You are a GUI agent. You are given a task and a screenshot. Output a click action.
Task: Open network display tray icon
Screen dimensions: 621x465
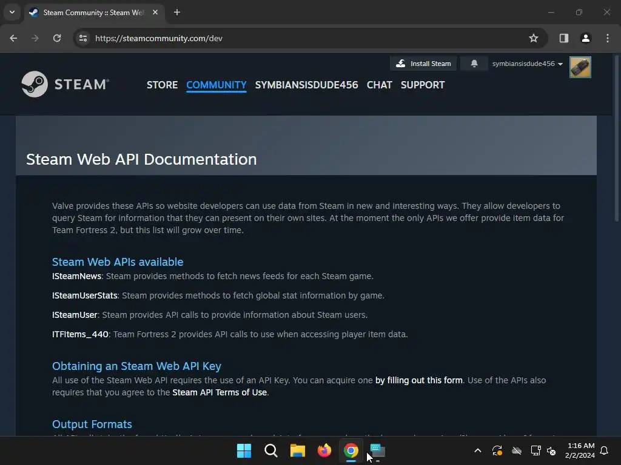(536, 450)
